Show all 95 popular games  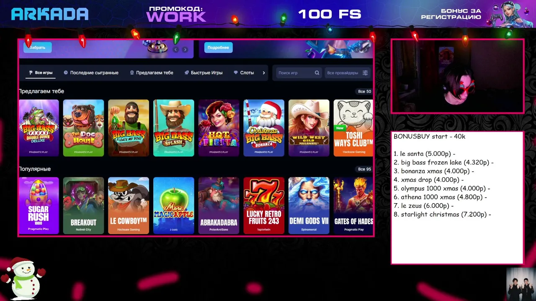click(364, 169)
